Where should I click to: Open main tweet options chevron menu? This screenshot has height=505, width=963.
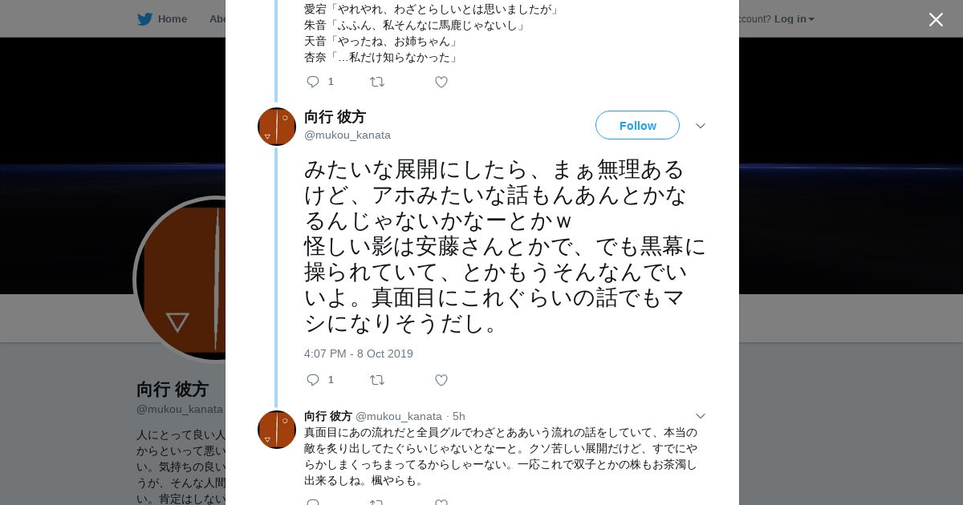coord(701,126)
